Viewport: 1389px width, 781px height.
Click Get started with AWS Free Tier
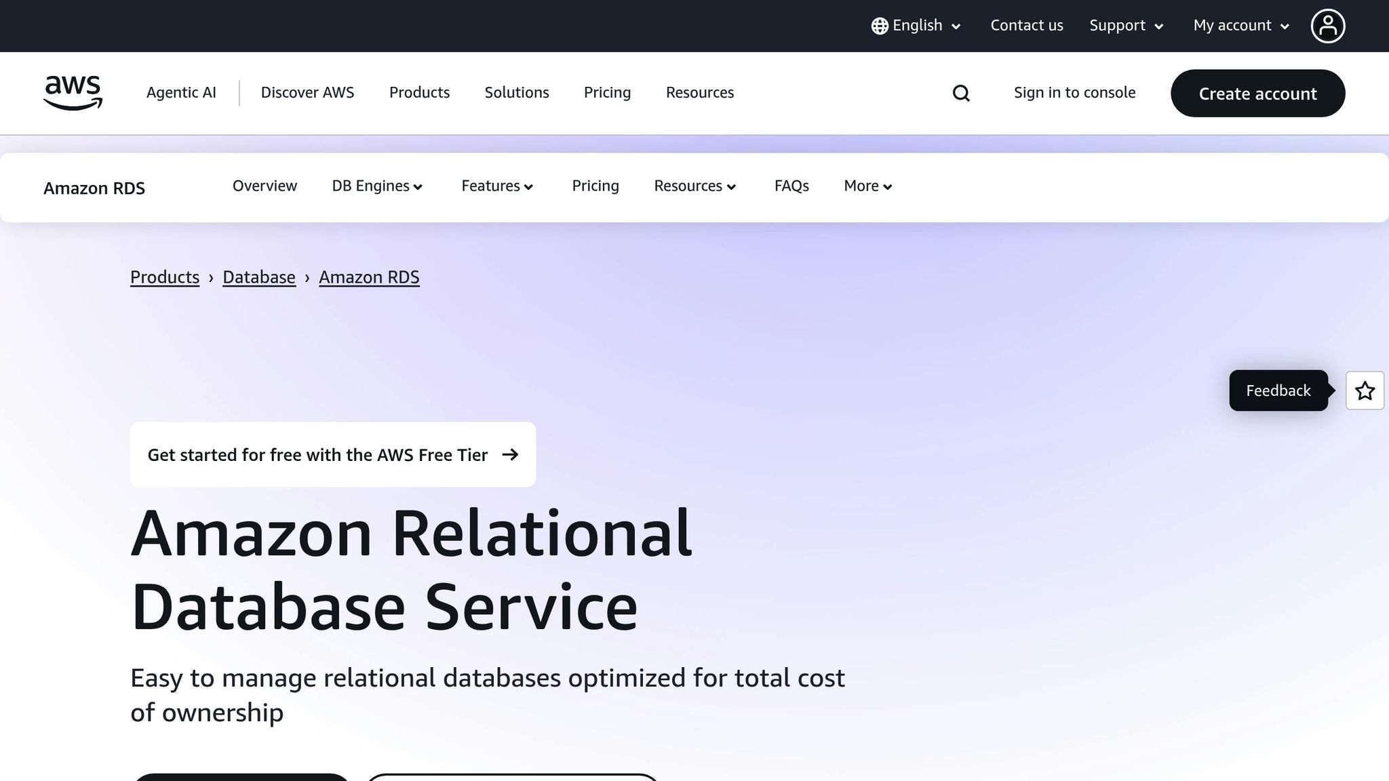click(x=333, y=454)
